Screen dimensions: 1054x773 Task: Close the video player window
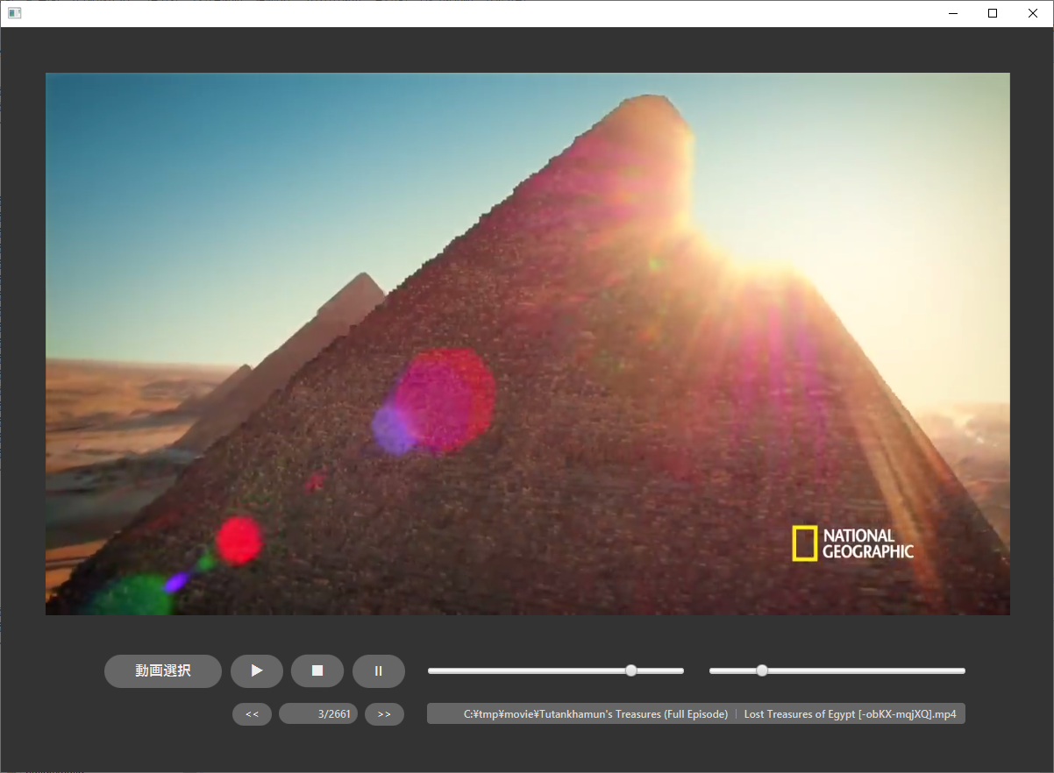pos(1033,13)
